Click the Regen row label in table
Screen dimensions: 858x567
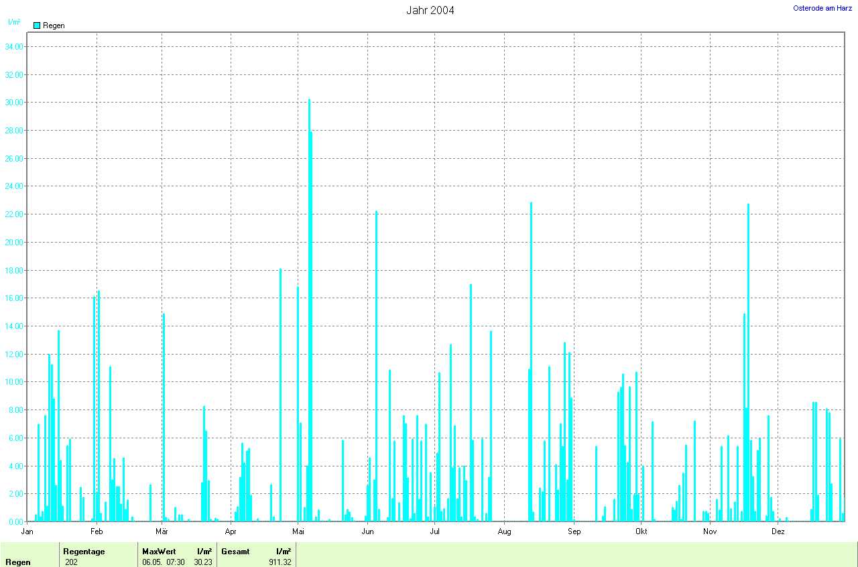pos(18,562)
